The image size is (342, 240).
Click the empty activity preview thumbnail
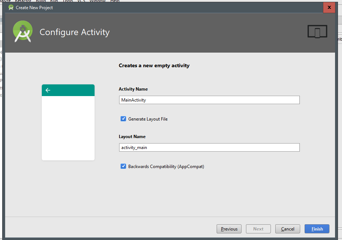coord(68,122)
